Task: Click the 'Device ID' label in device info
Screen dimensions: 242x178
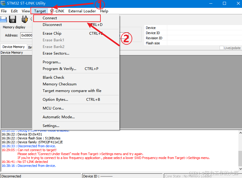Action: [153, 33]
